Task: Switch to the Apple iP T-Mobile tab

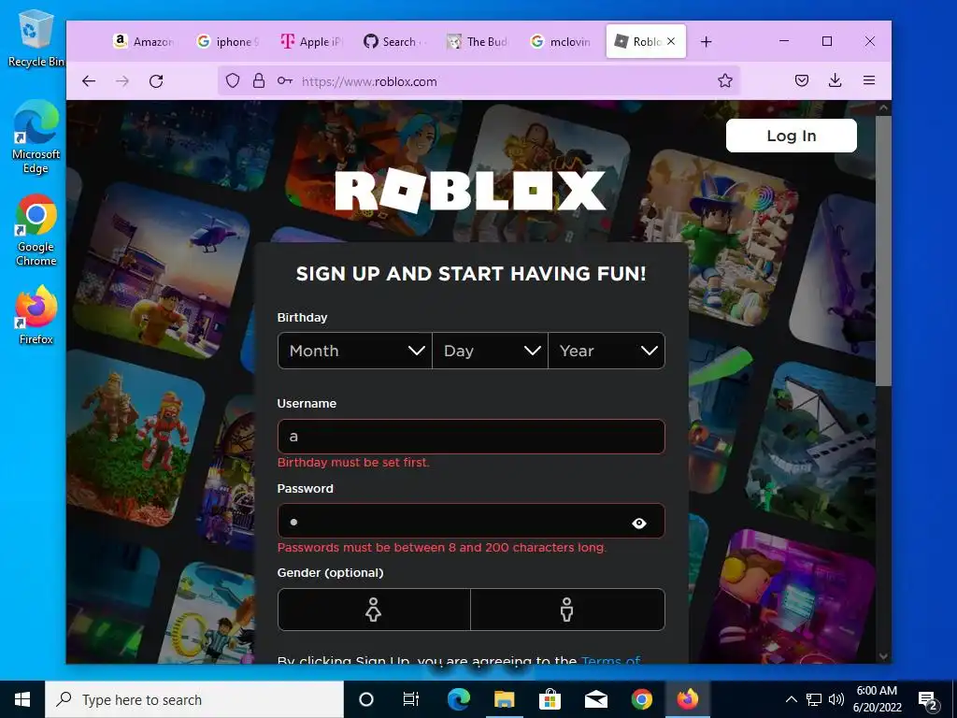Action: pos(312,41)
